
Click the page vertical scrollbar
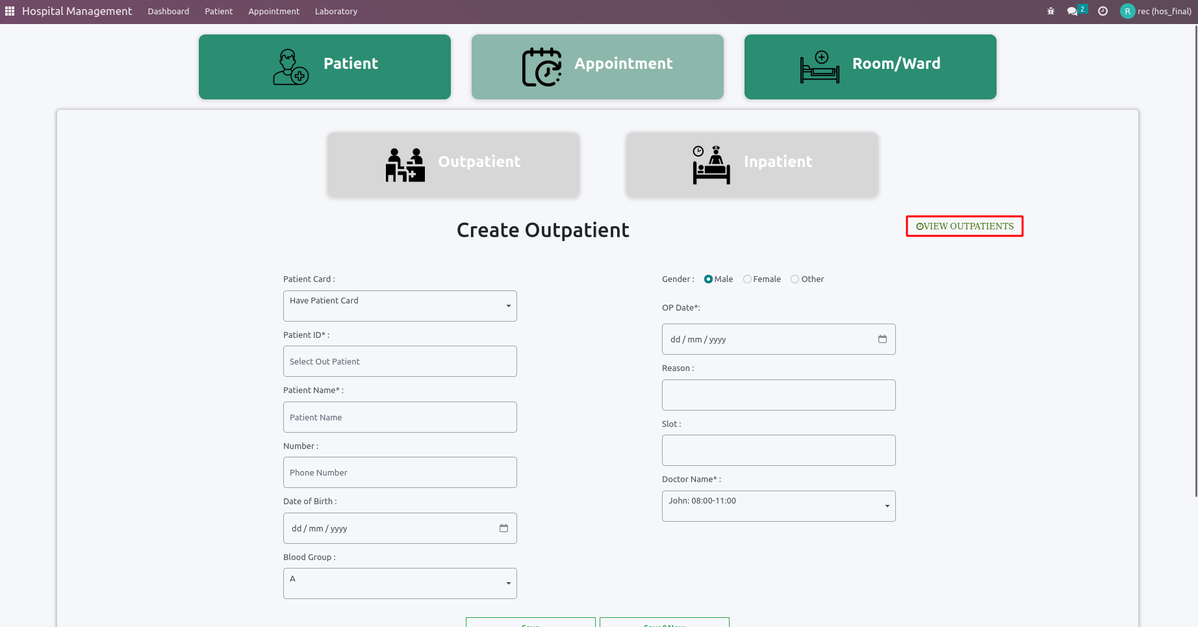pos(1196,260)
